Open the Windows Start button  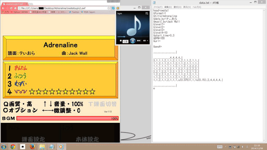(x=4, y=147)
